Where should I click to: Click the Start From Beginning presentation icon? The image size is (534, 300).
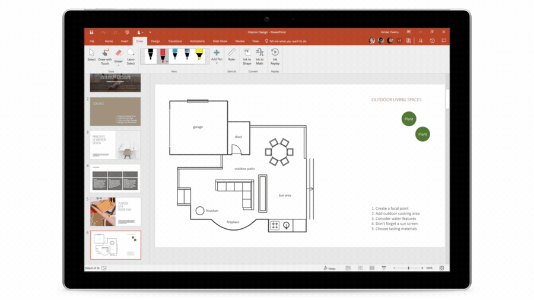127,33
